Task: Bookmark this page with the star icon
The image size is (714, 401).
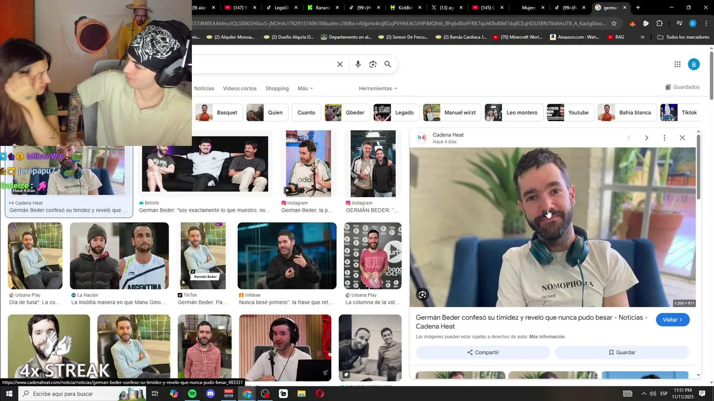Action: click(x=614, y=23)
